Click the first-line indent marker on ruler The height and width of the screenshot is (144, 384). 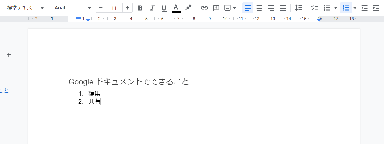78,18
